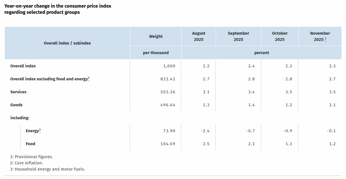
Task: Click the Overall index row label
Action: pos(23,66)
